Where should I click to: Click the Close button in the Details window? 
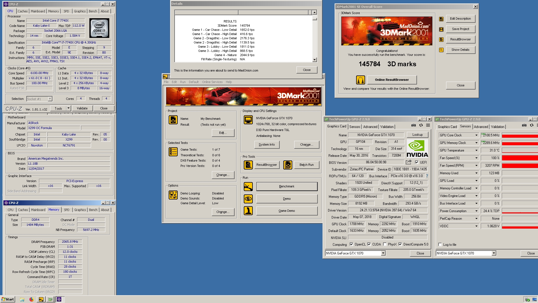pos(307,70)
